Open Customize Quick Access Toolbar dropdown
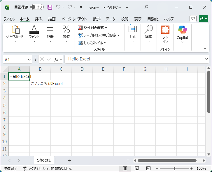 coord(81,7)
